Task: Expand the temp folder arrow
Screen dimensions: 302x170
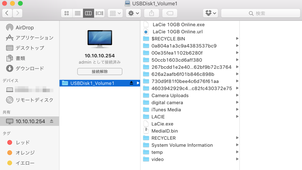Action: [237, 152]
